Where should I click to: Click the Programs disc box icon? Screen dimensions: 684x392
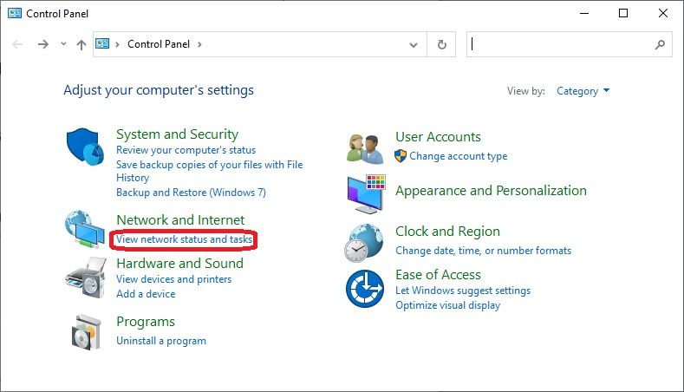(87, 332)
